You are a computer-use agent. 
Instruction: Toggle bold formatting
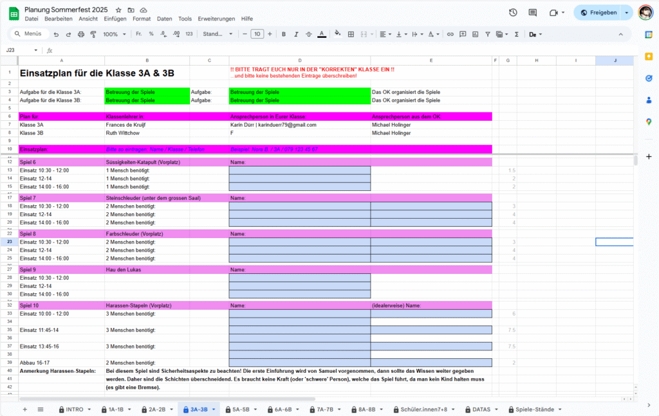pos(283,34)
